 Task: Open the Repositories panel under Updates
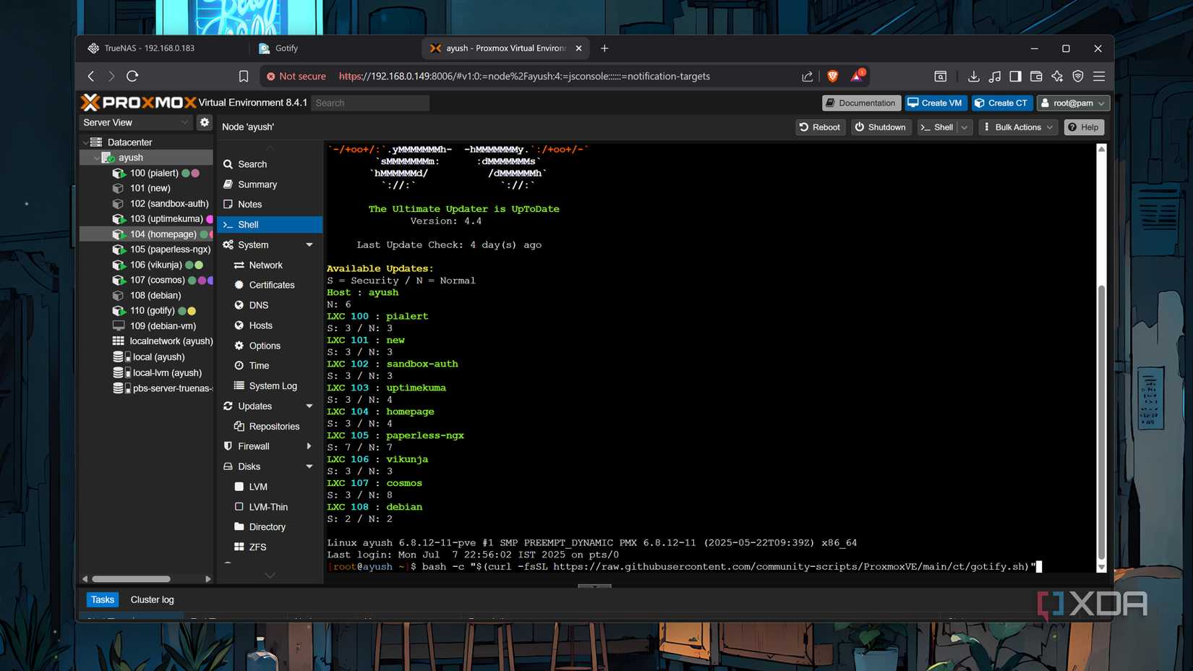[274, 426]
